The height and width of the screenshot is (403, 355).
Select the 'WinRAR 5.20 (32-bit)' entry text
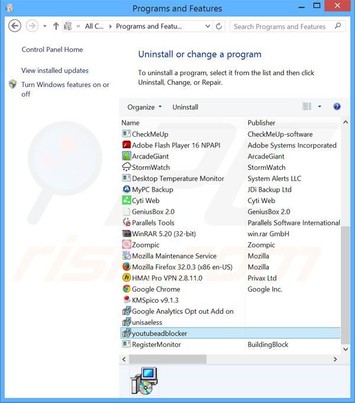[164, 234]
